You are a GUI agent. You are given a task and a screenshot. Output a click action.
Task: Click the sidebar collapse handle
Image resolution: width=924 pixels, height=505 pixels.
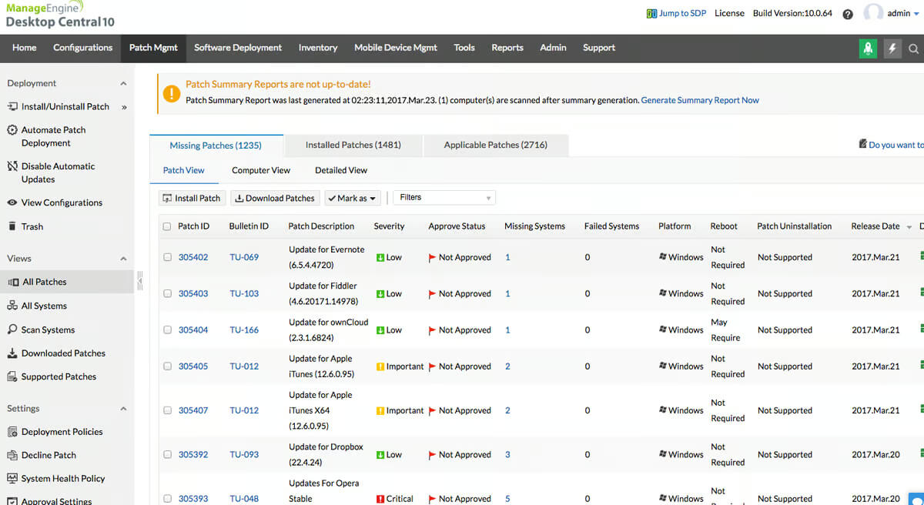click(x=140, y=280)
